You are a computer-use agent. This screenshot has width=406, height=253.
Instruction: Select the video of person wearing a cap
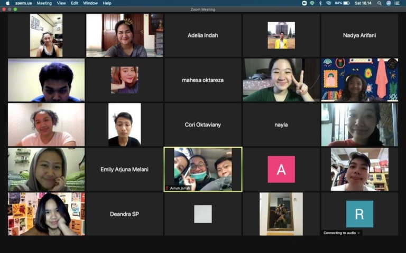pyautogui.click(x=359, y=169)
